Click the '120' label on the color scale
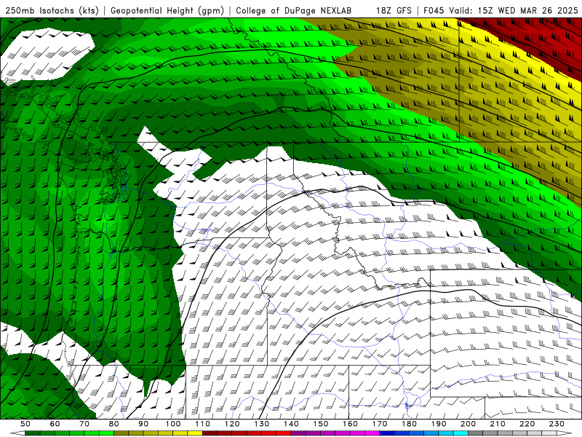The image size is (582, 437). pyautogui.click(x=232, y=424)
